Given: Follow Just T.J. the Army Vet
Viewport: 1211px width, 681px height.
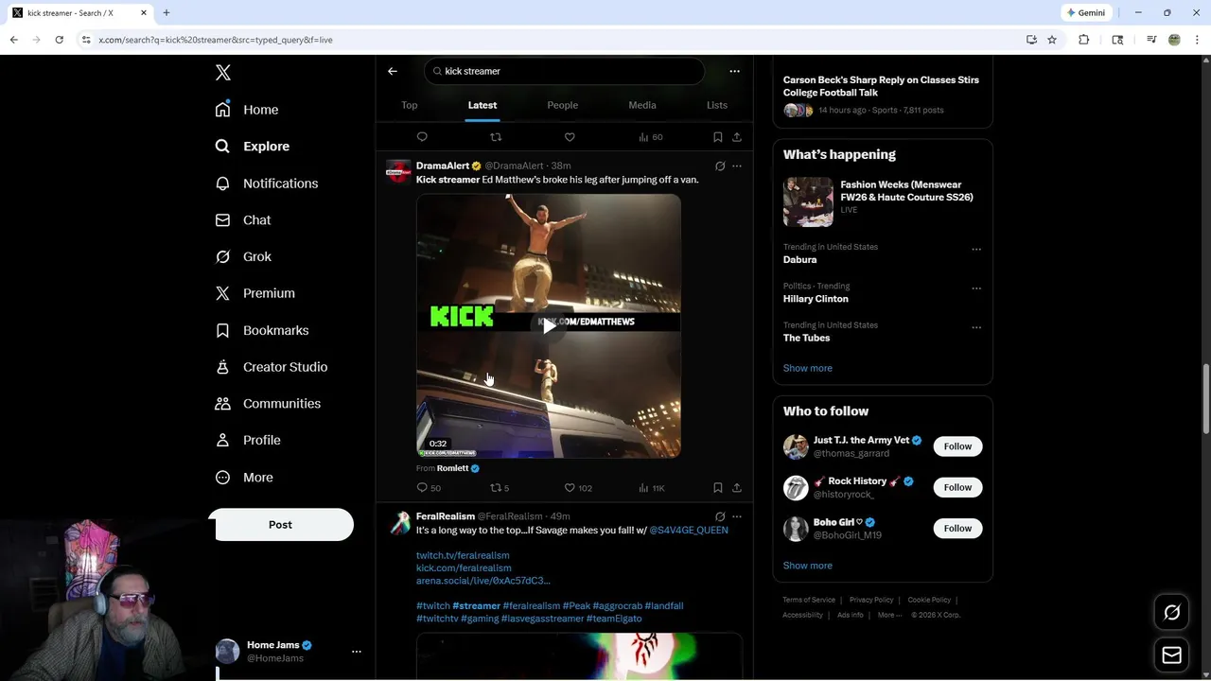Looking at the screenshot, I should click(957, 446).
